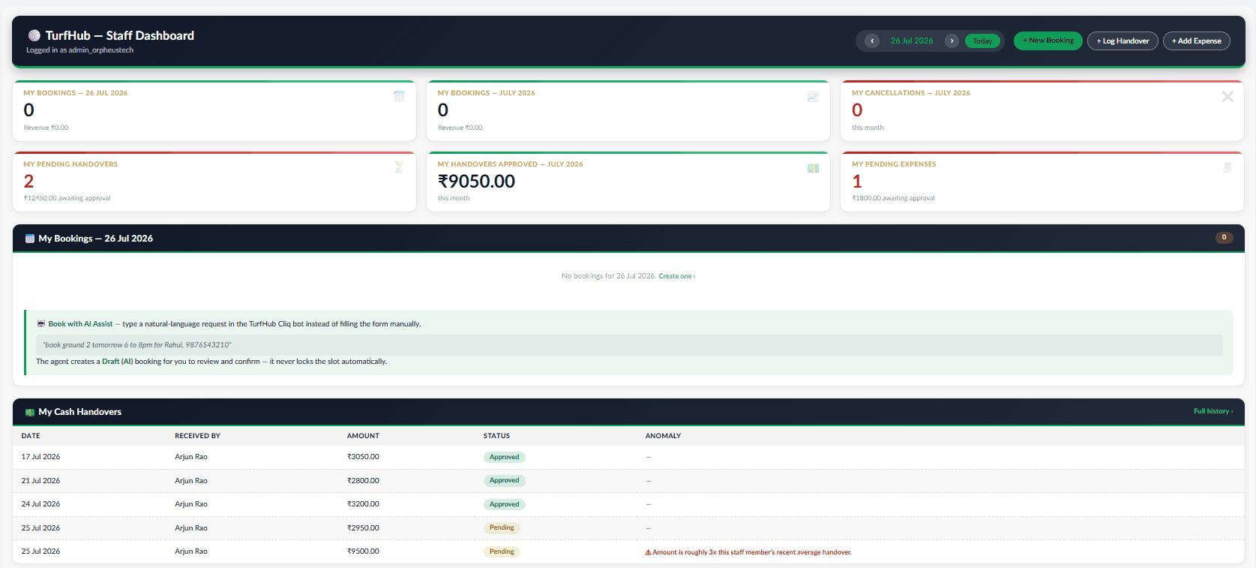Click cash icon in Handovers Approved card
This screenshot has height=568, width=1256.
(813, 168)
